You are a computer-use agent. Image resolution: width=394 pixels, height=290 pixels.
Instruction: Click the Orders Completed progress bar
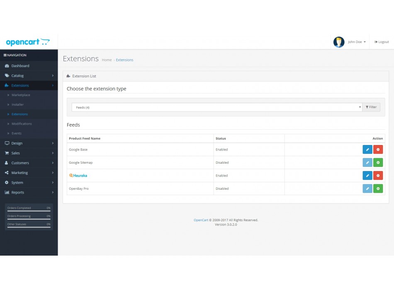point(29,211)
